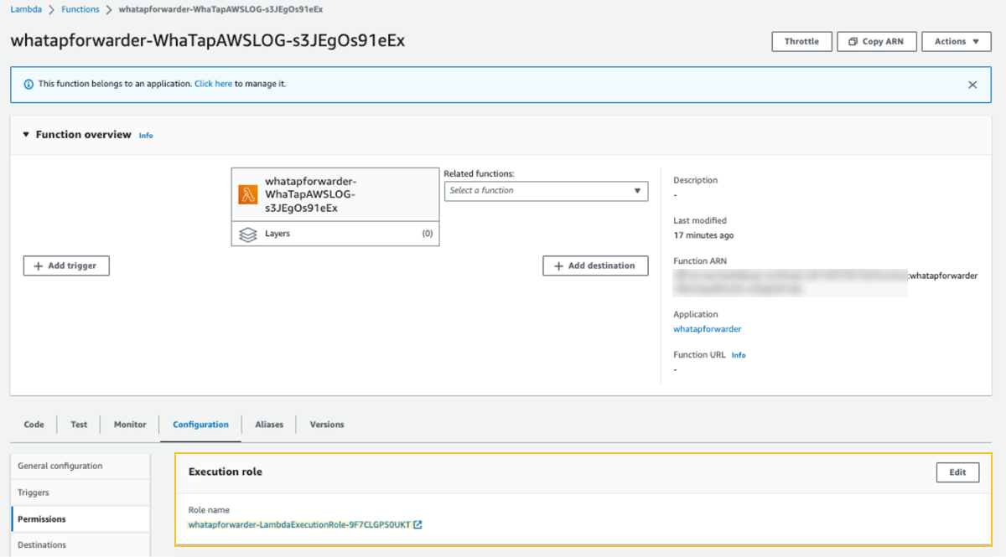1006x557 pixels.
Task: Switch to the Monitor tab
Action: [130, 425]
